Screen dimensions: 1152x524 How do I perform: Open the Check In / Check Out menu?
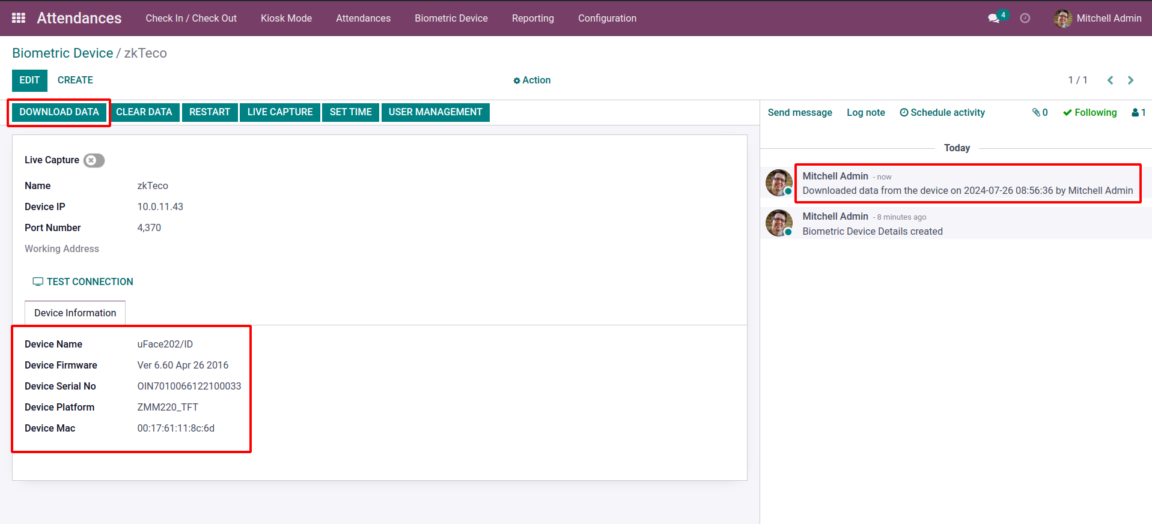(191, 18)
